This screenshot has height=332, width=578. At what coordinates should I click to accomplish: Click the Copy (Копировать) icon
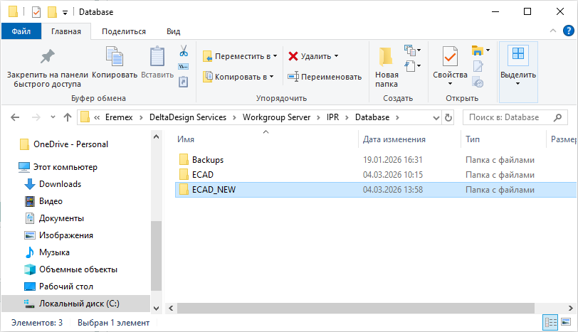[x=114, y=58]
